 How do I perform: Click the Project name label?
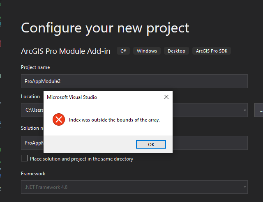click(x=35, y=67)
